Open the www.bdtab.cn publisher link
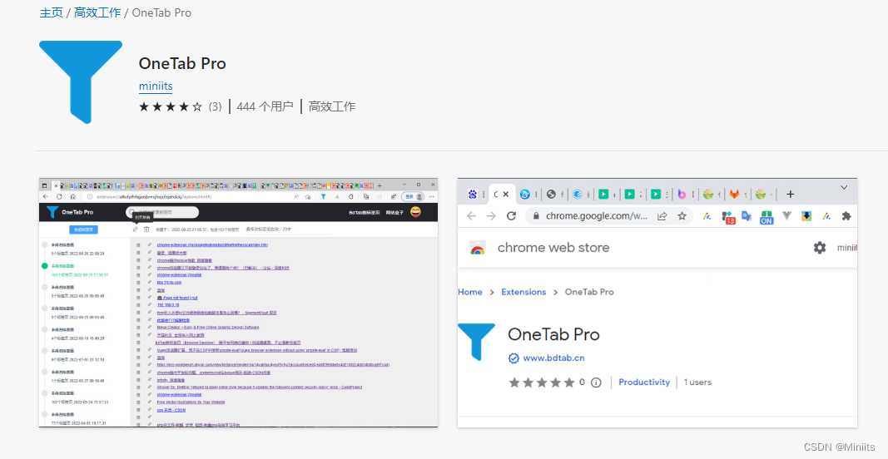Screen dimensions: 888x459 click(554, 358)
